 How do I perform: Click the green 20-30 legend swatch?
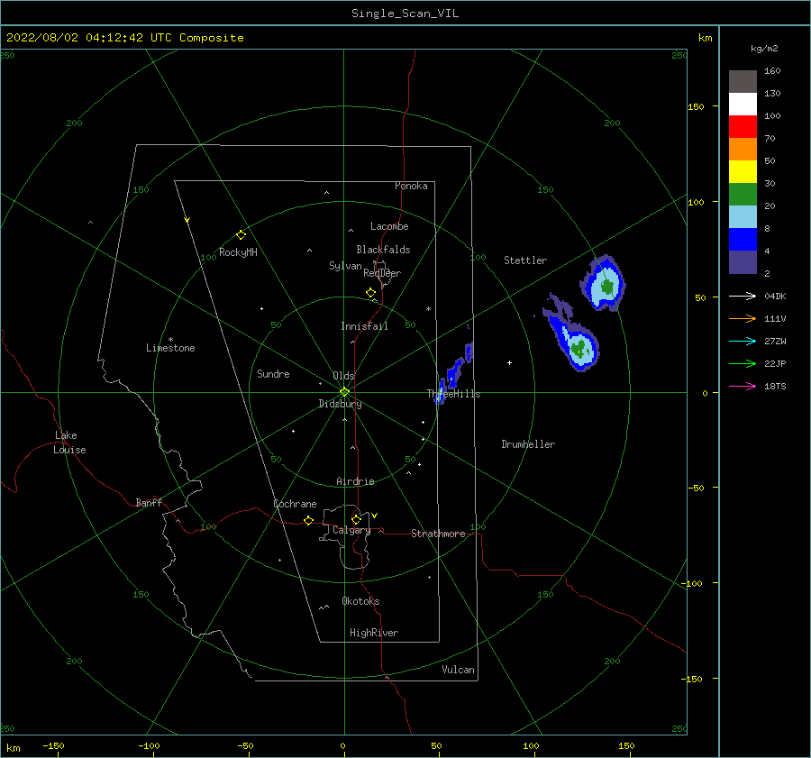point(743,195)
